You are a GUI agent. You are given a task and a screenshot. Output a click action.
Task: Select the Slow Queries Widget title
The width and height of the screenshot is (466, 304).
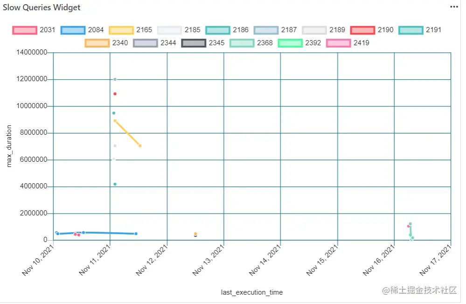tap(42, 7)
